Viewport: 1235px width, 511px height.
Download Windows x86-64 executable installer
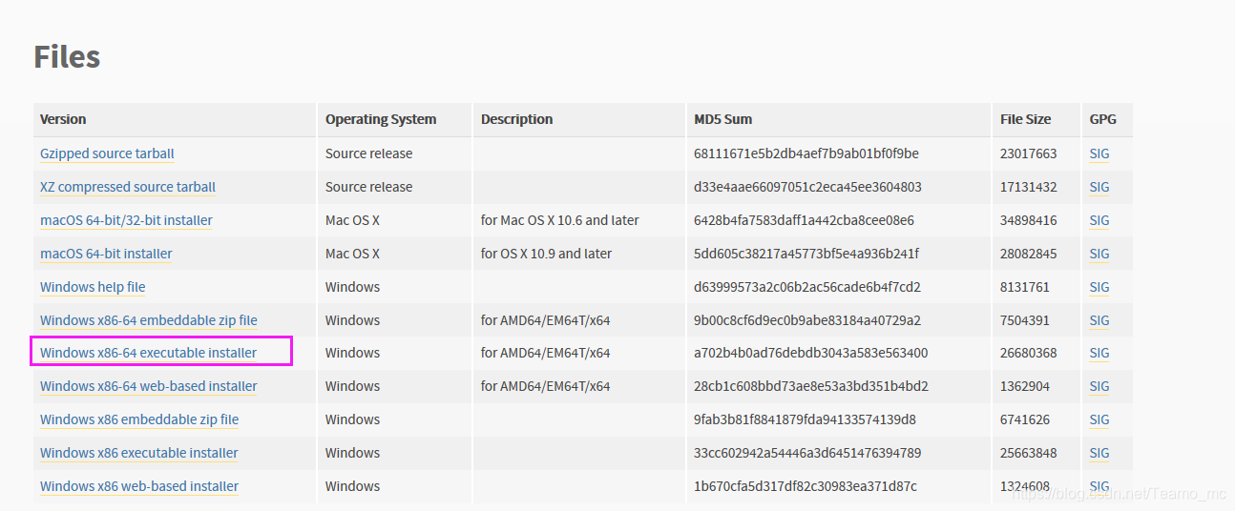[x=148, y=353]
